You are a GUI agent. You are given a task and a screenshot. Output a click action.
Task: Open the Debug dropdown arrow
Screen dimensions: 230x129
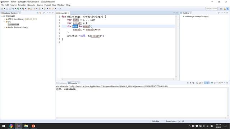tap(15, 9)
